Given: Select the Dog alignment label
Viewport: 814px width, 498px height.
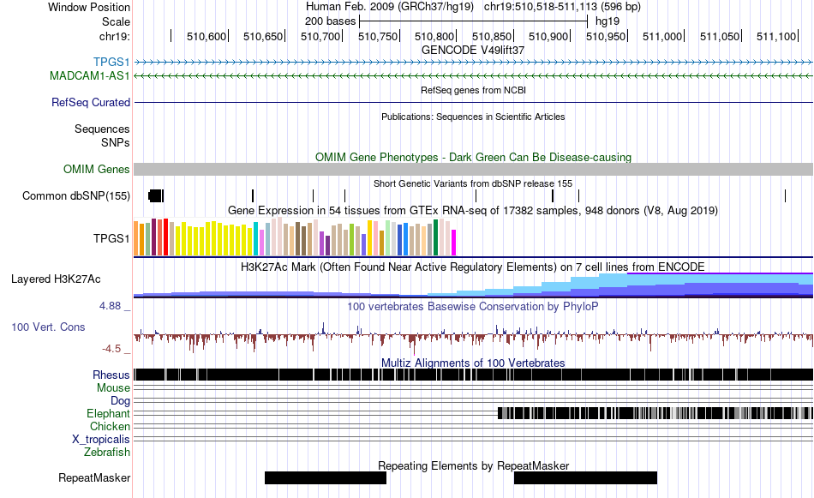Looking at the screenshot, I should pyautogui.click(x=120, y=400).
